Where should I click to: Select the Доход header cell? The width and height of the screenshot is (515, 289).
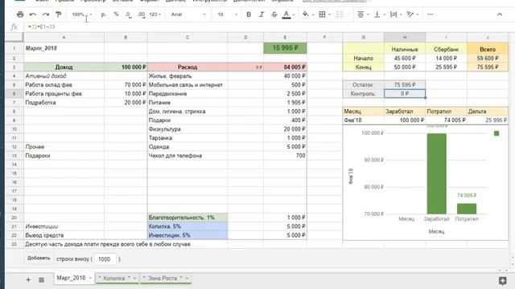click(64, 67)
